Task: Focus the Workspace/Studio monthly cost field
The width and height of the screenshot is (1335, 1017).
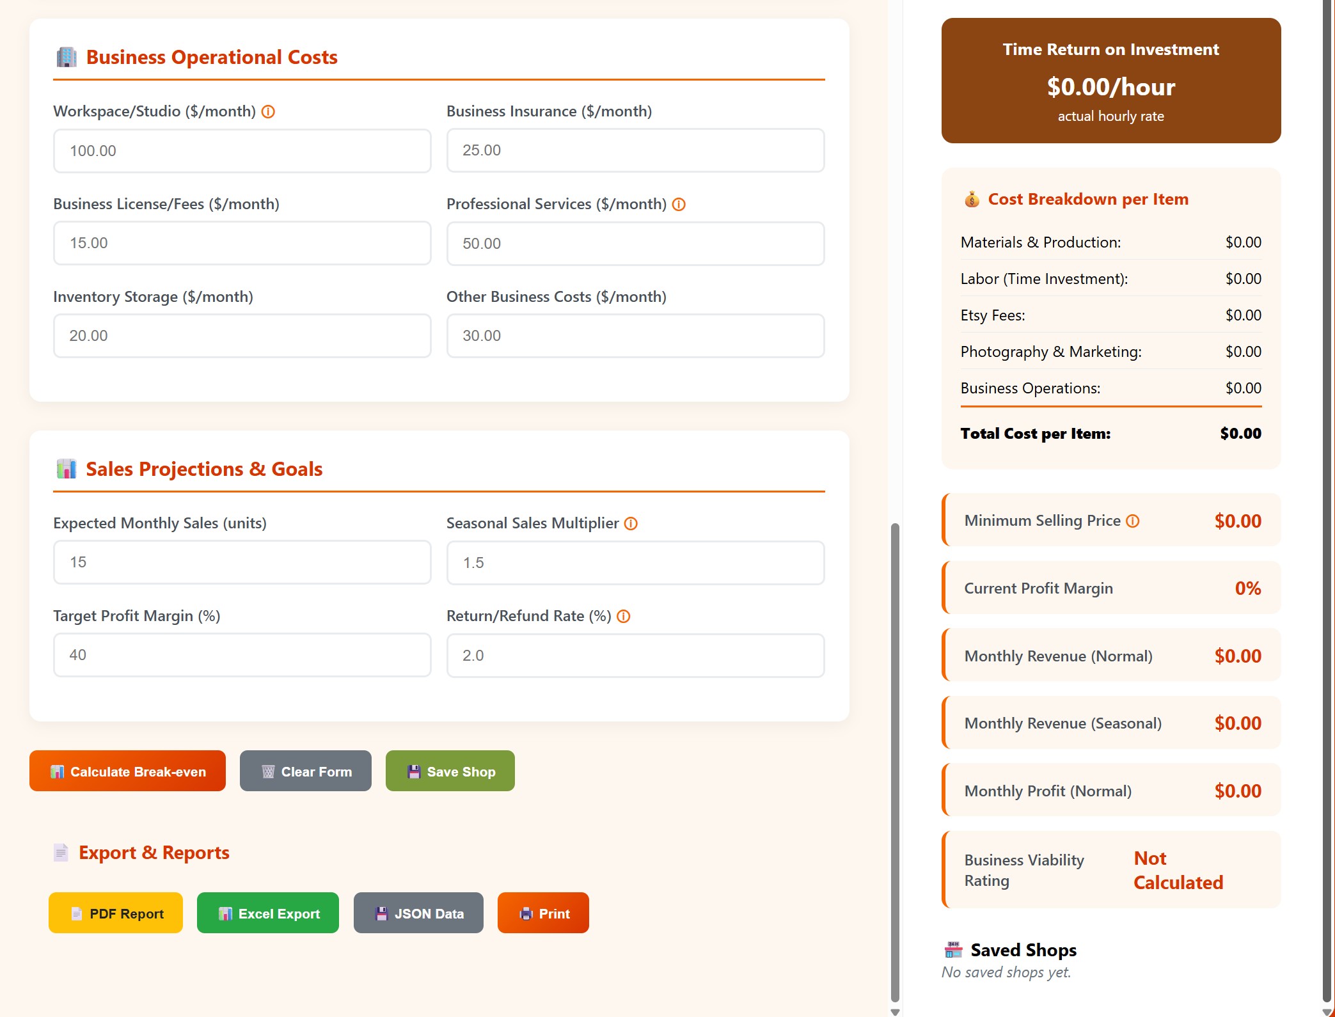Action: pyautogui.click(x=242, y=151)
